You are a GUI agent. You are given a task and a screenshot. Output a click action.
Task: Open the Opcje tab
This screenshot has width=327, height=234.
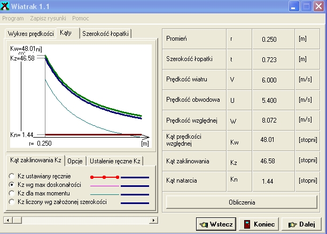click(74, 161)
